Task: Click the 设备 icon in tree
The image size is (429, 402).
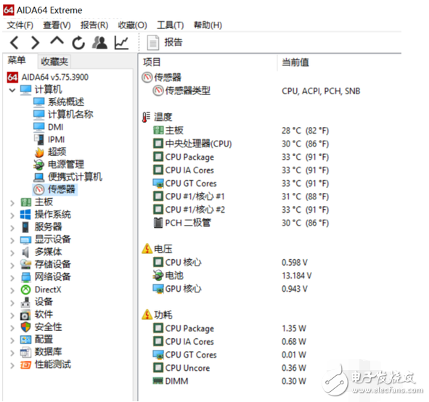Action: click(x=25, y=302)
